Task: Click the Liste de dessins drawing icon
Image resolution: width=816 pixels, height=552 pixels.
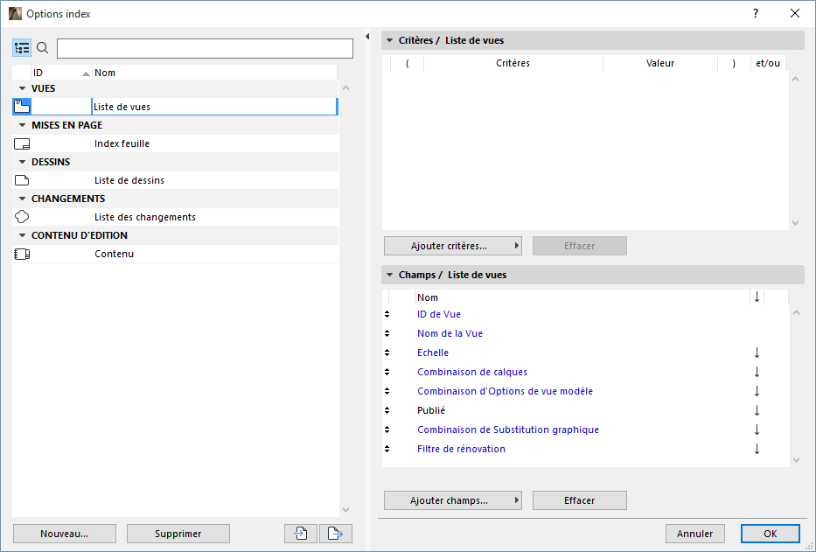Action: pos(21,179)
